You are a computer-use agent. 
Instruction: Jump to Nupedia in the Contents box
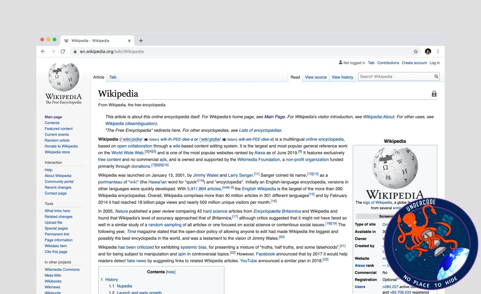124,286
